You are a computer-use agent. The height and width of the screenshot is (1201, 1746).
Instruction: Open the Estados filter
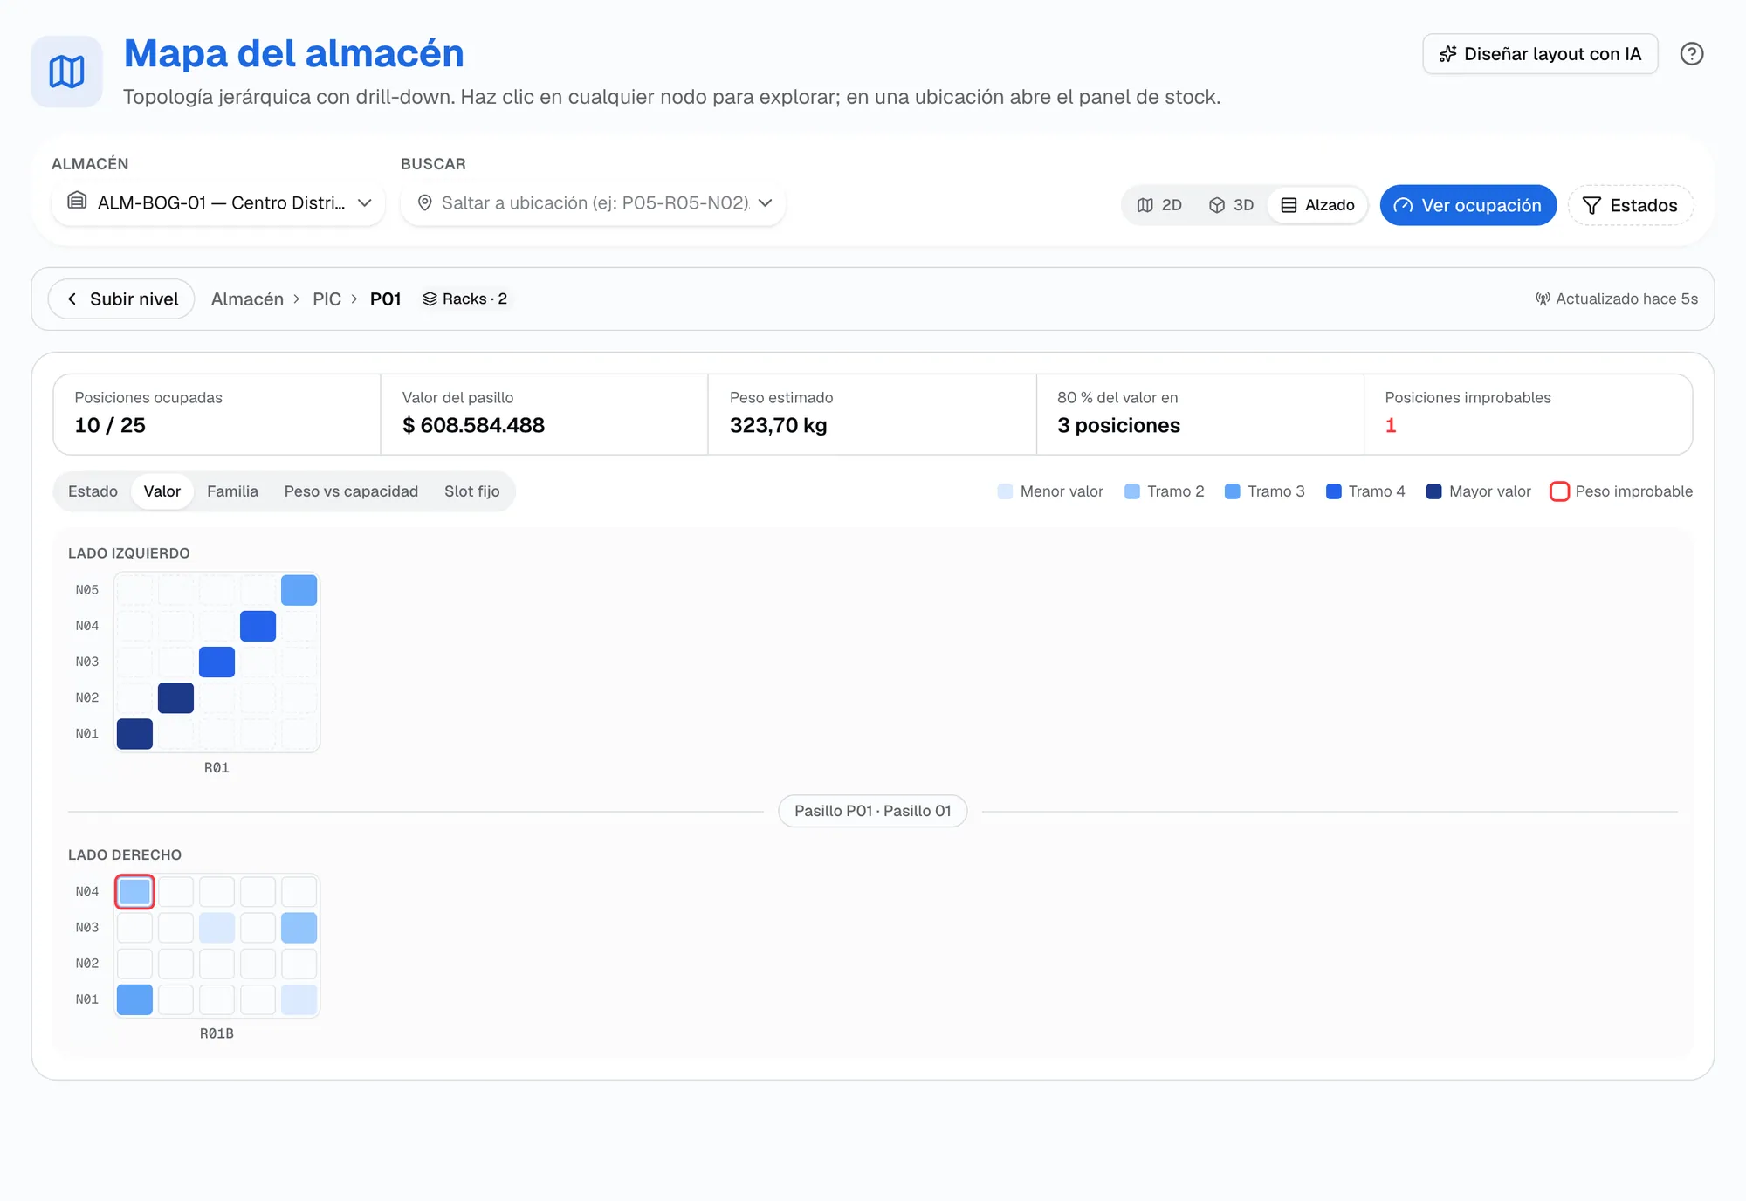tap(1630, 205)
